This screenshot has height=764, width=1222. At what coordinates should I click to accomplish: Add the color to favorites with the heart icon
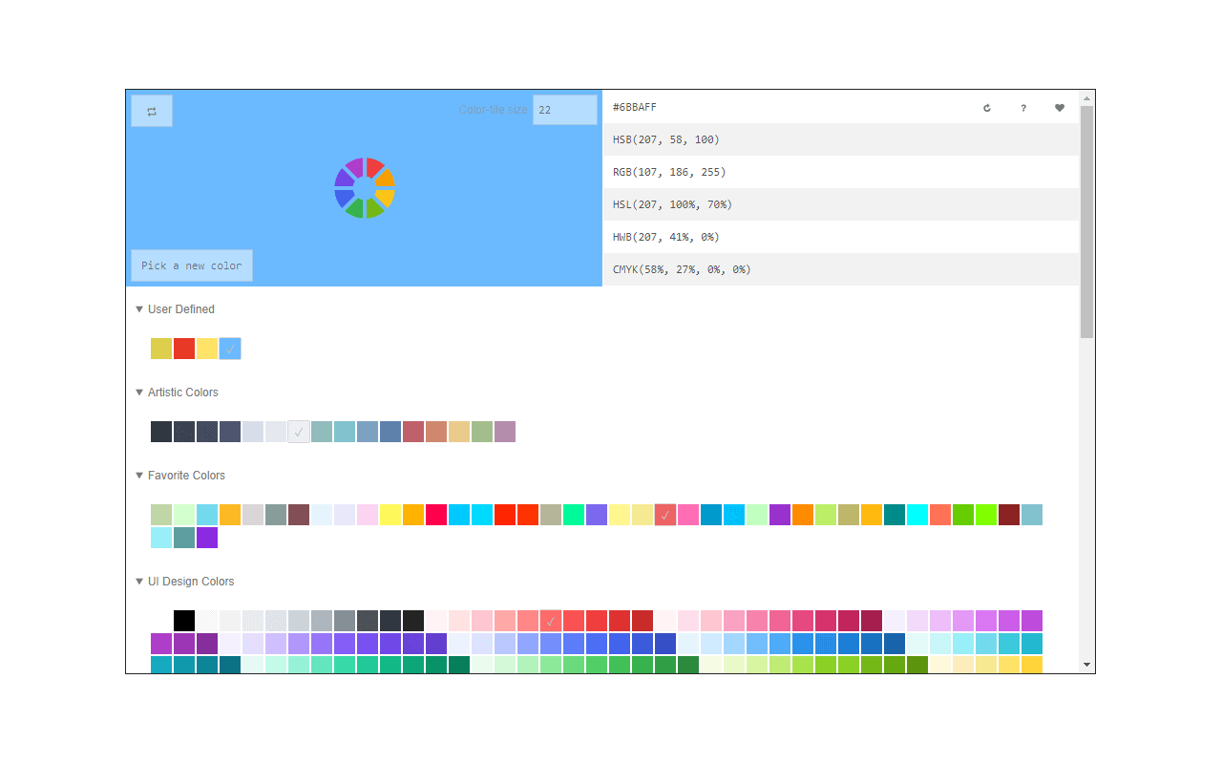pyautogui.click(x=1060, y=108)
